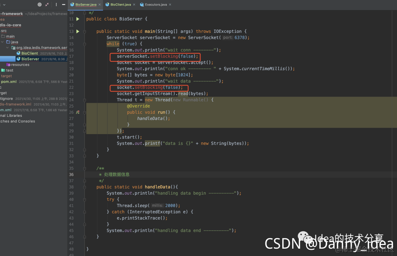Click "handling data begin" string literal
Image resolution: width=397 pixels, height=256 pixels.
196,193
